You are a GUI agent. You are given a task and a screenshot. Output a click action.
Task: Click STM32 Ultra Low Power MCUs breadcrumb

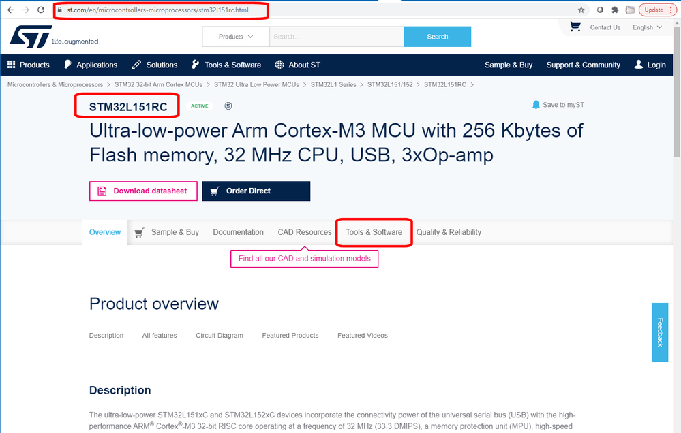click(x=256, y=84)
